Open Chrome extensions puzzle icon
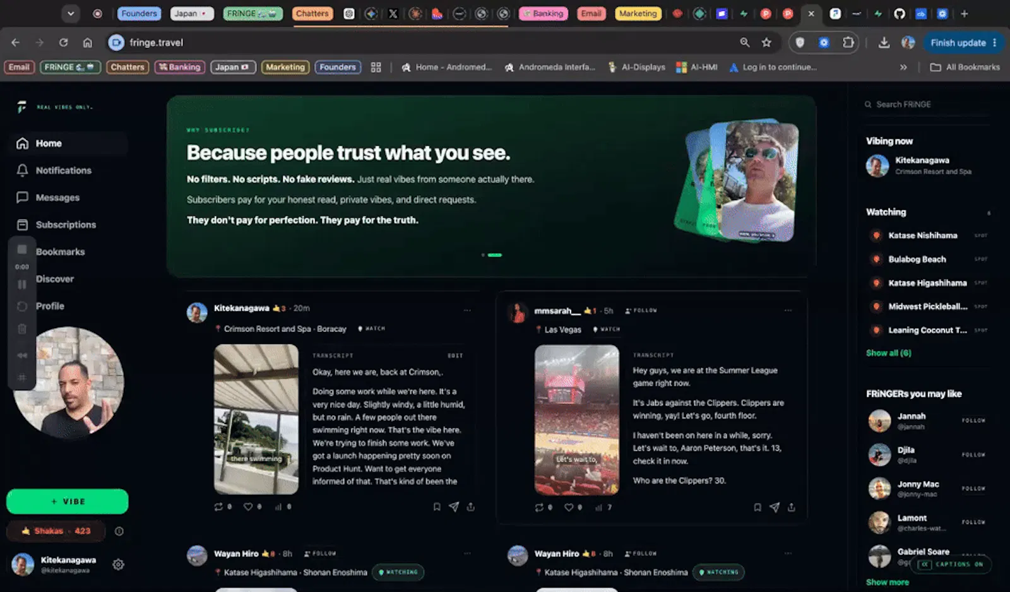The image size is (1010, 592). 848,42
